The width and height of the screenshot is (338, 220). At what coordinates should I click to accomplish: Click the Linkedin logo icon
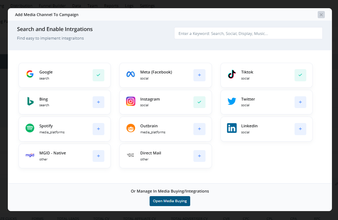point(232,128)
